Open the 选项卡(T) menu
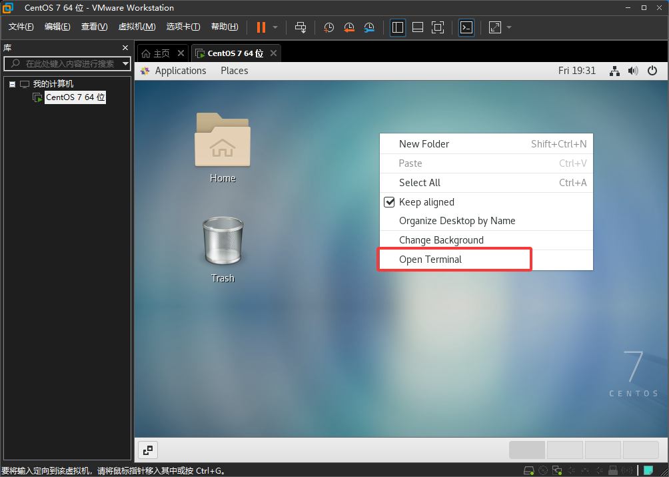669x477 pixels. [183, 27]
